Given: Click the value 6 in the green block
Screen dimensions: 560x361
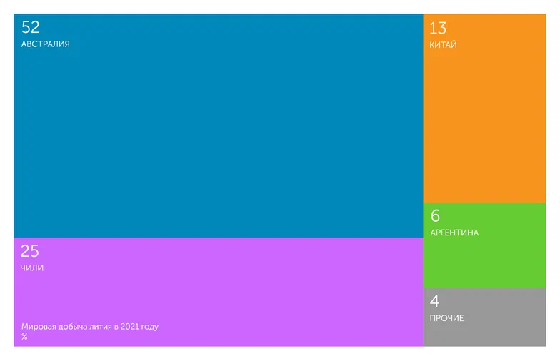Looking at the screenshot, I should pyautogui.click(x=435, y=216).
